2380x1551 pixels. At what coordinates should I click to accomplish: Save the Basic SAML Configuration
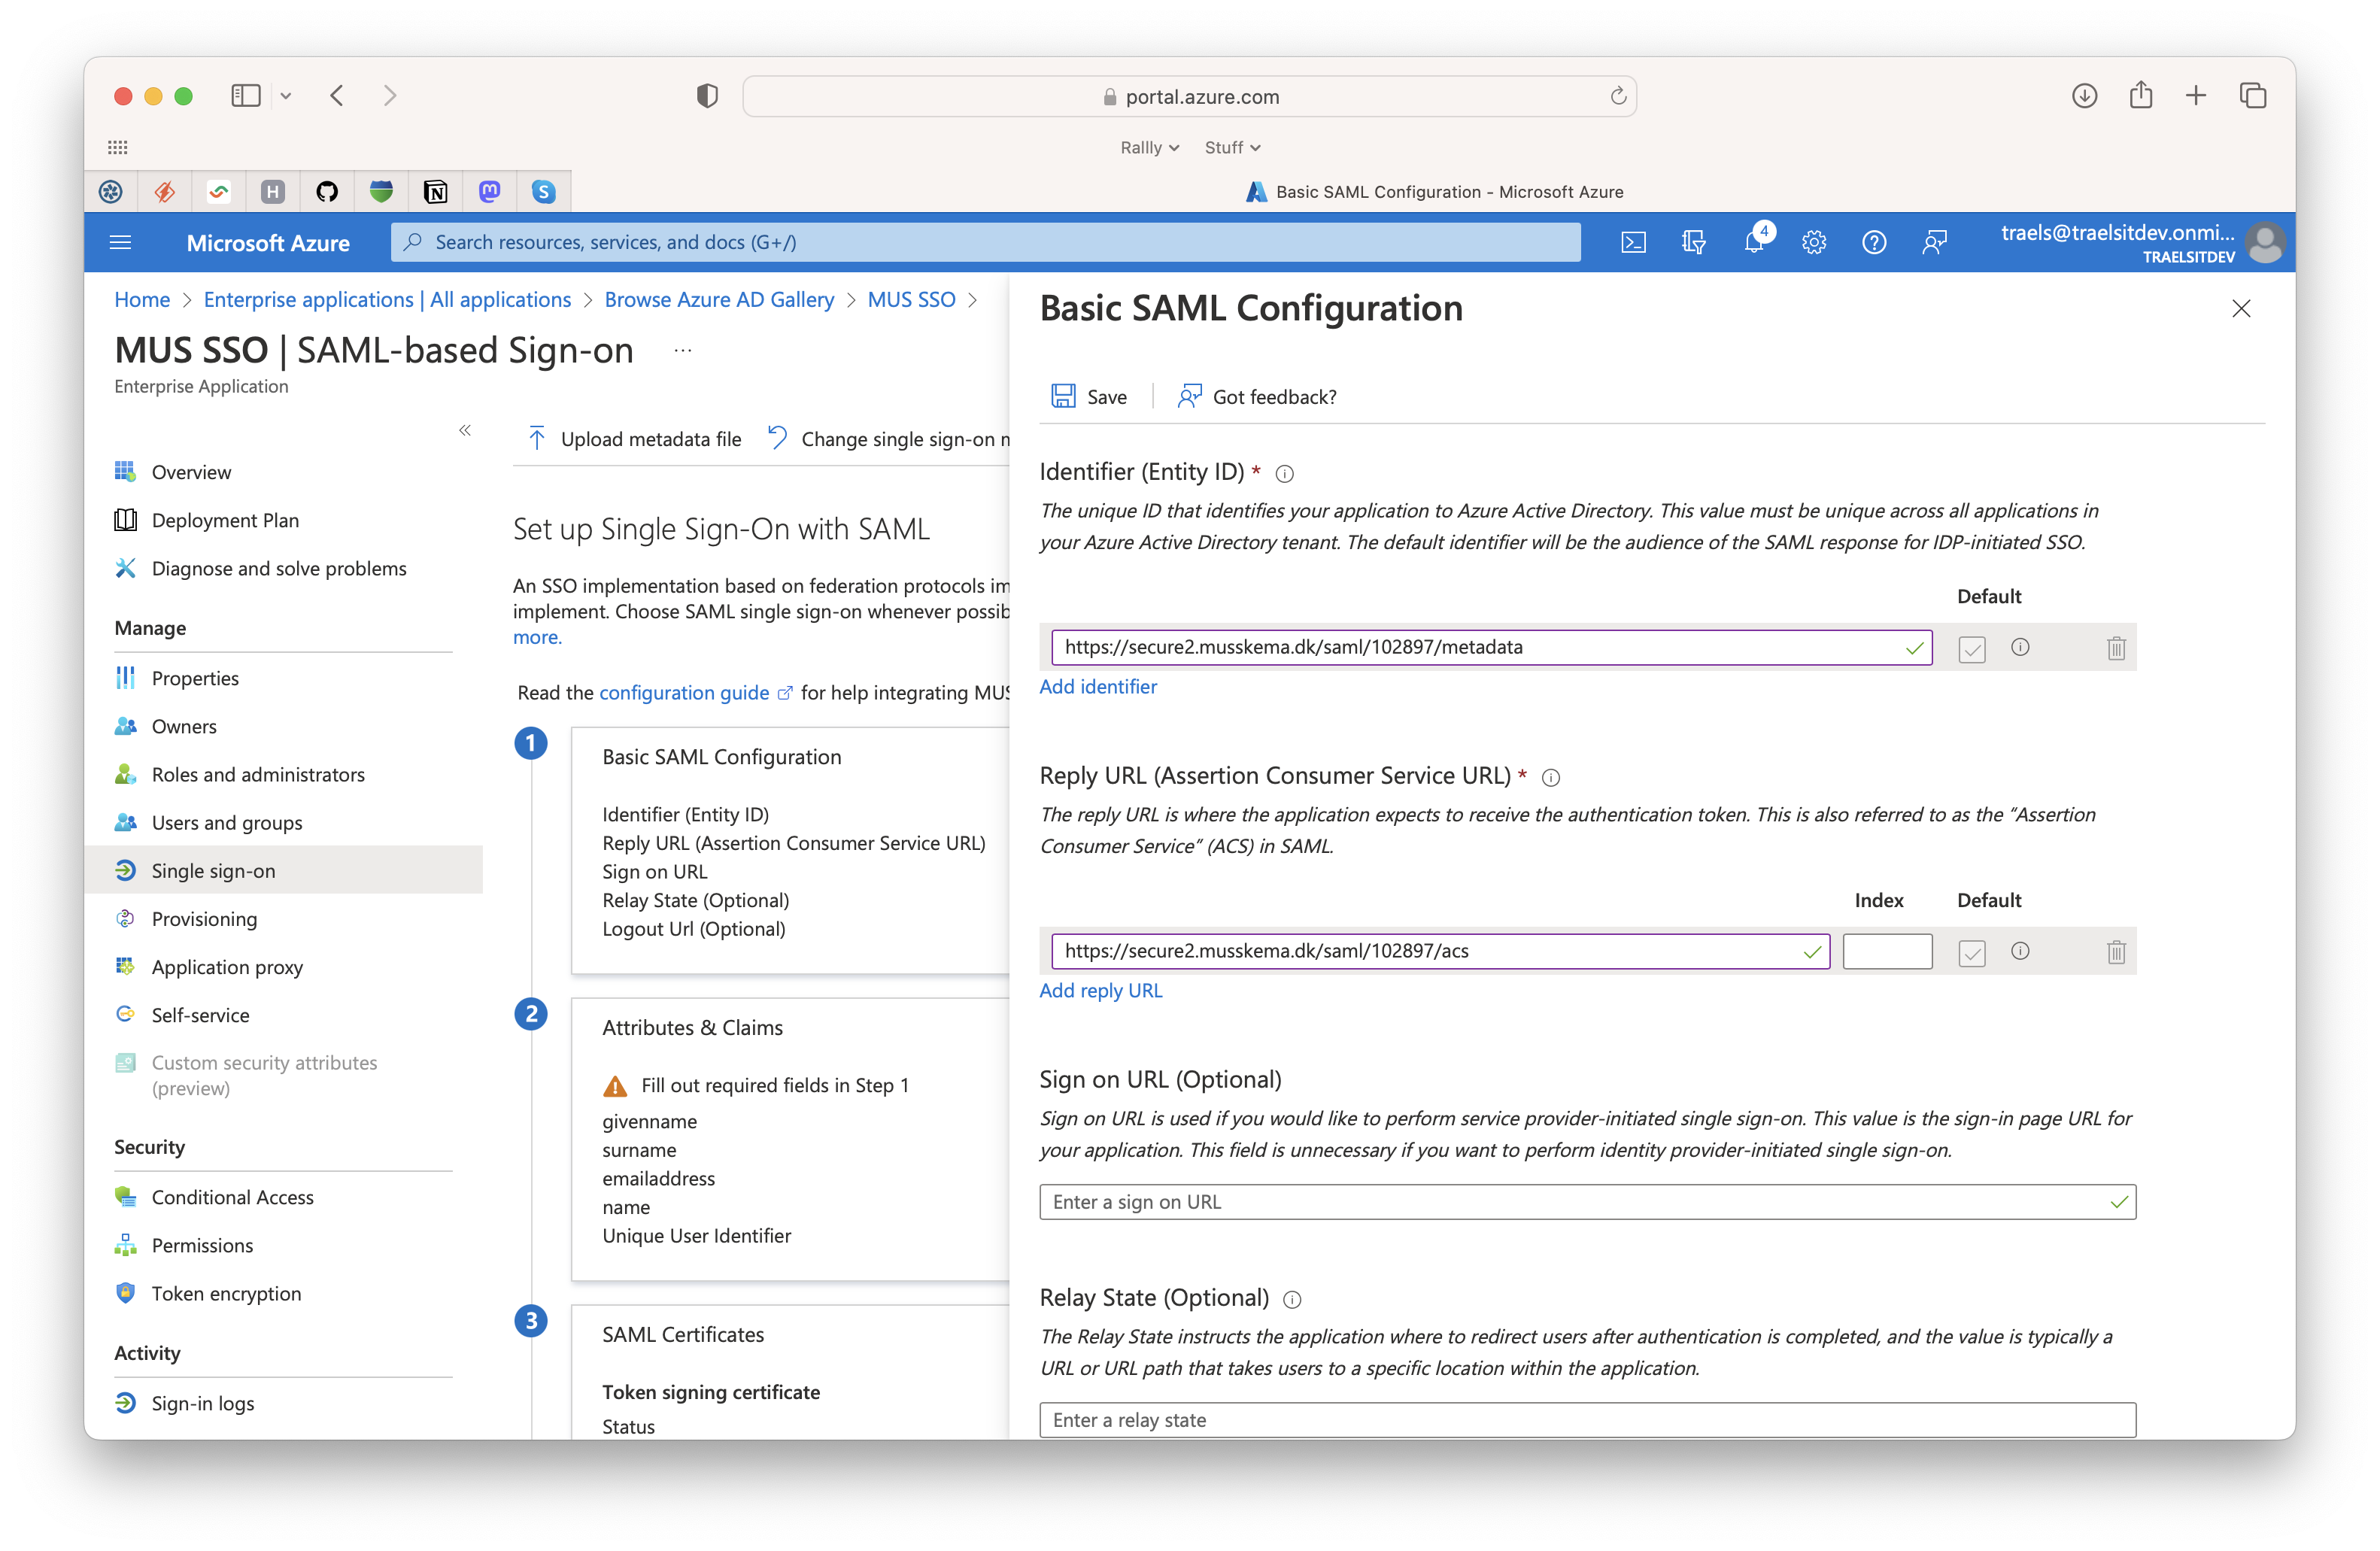pos(1089,397)
